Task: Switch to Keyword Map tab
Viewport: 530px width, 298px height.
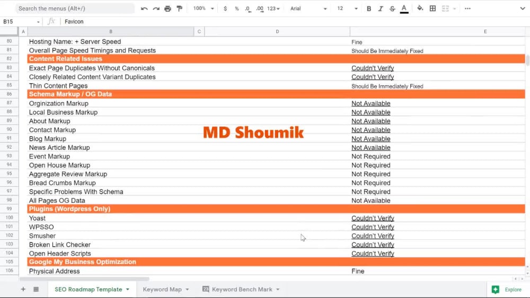Action: (x=162, y=289)
